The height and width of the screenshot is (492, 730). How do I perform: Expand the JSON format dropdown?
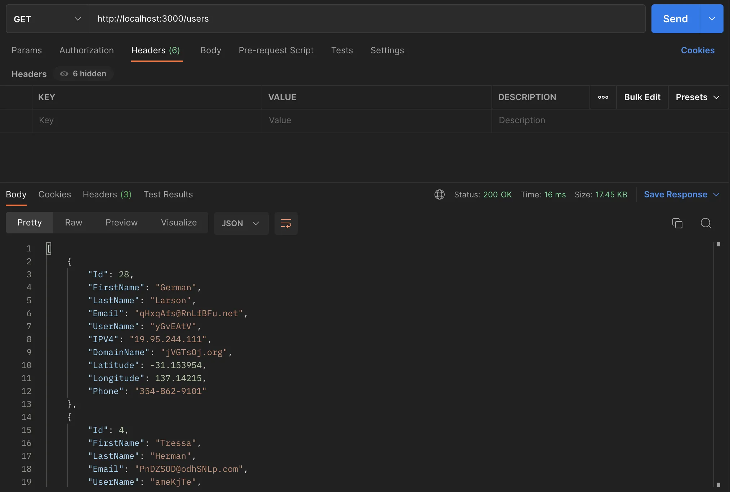[x=241, y=223]
